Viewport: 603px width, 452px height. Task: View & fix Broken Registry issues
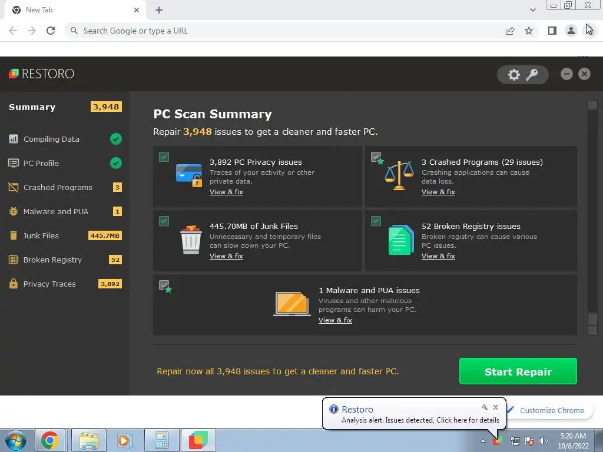pos(438,256)
